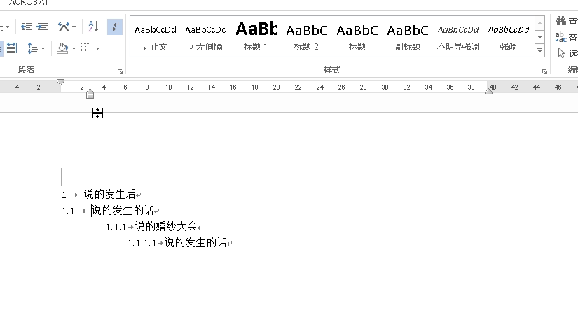This screenshot has height=329, width=578.
Task: Click the Replace icon
Action: 560,37
